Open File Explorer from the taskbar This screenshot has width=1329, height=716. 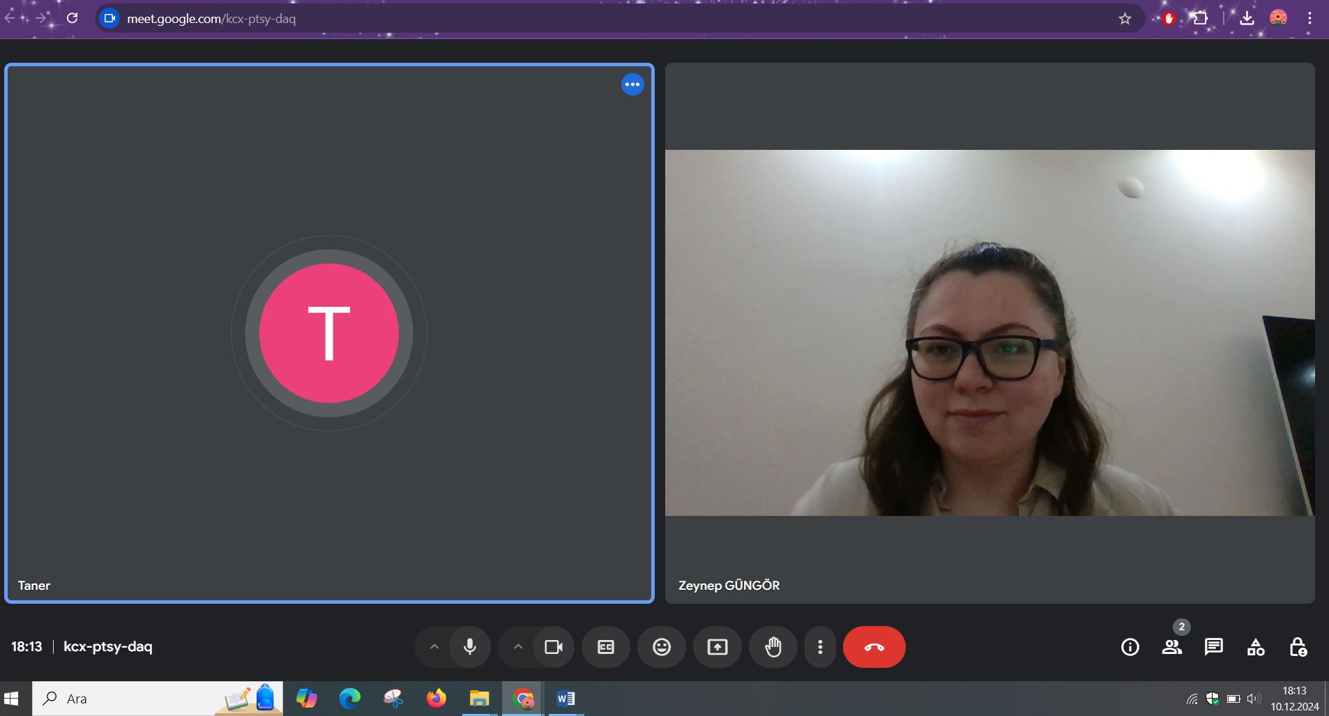[x=480, y=699]
